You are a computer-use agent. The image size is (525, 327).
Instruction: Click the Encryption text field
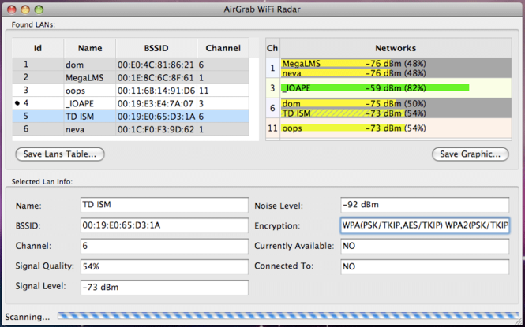425,225
